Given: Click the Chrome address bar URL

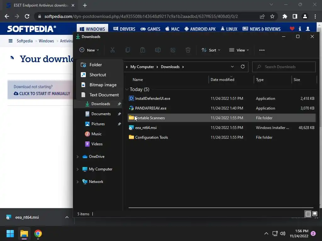Looking at the screenshot, I should [x=141, y=16].
